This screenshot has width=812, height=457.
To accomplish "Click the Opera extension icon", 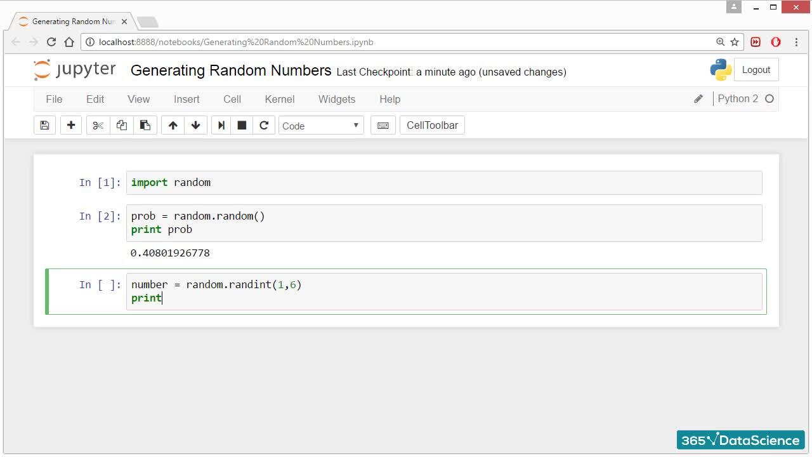I will coord(776,42).
